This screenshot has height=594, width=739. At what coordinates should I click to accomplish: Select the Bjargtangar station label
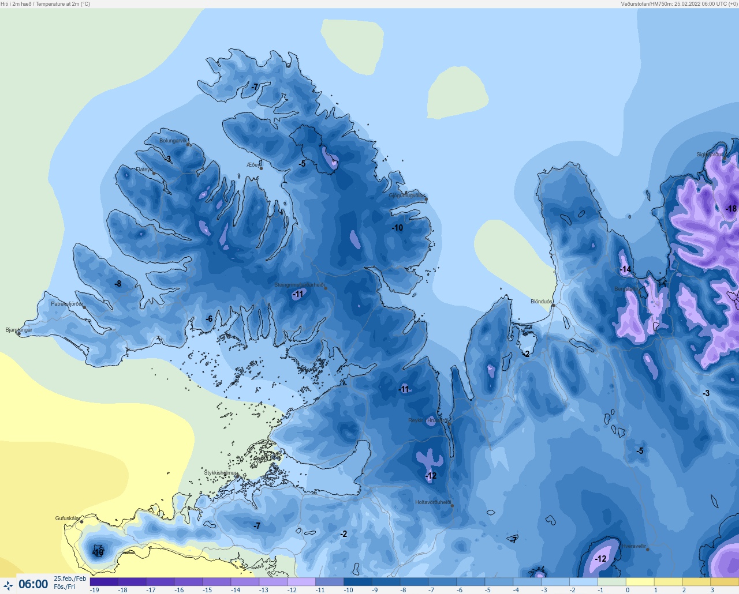(x=19, y=330)
